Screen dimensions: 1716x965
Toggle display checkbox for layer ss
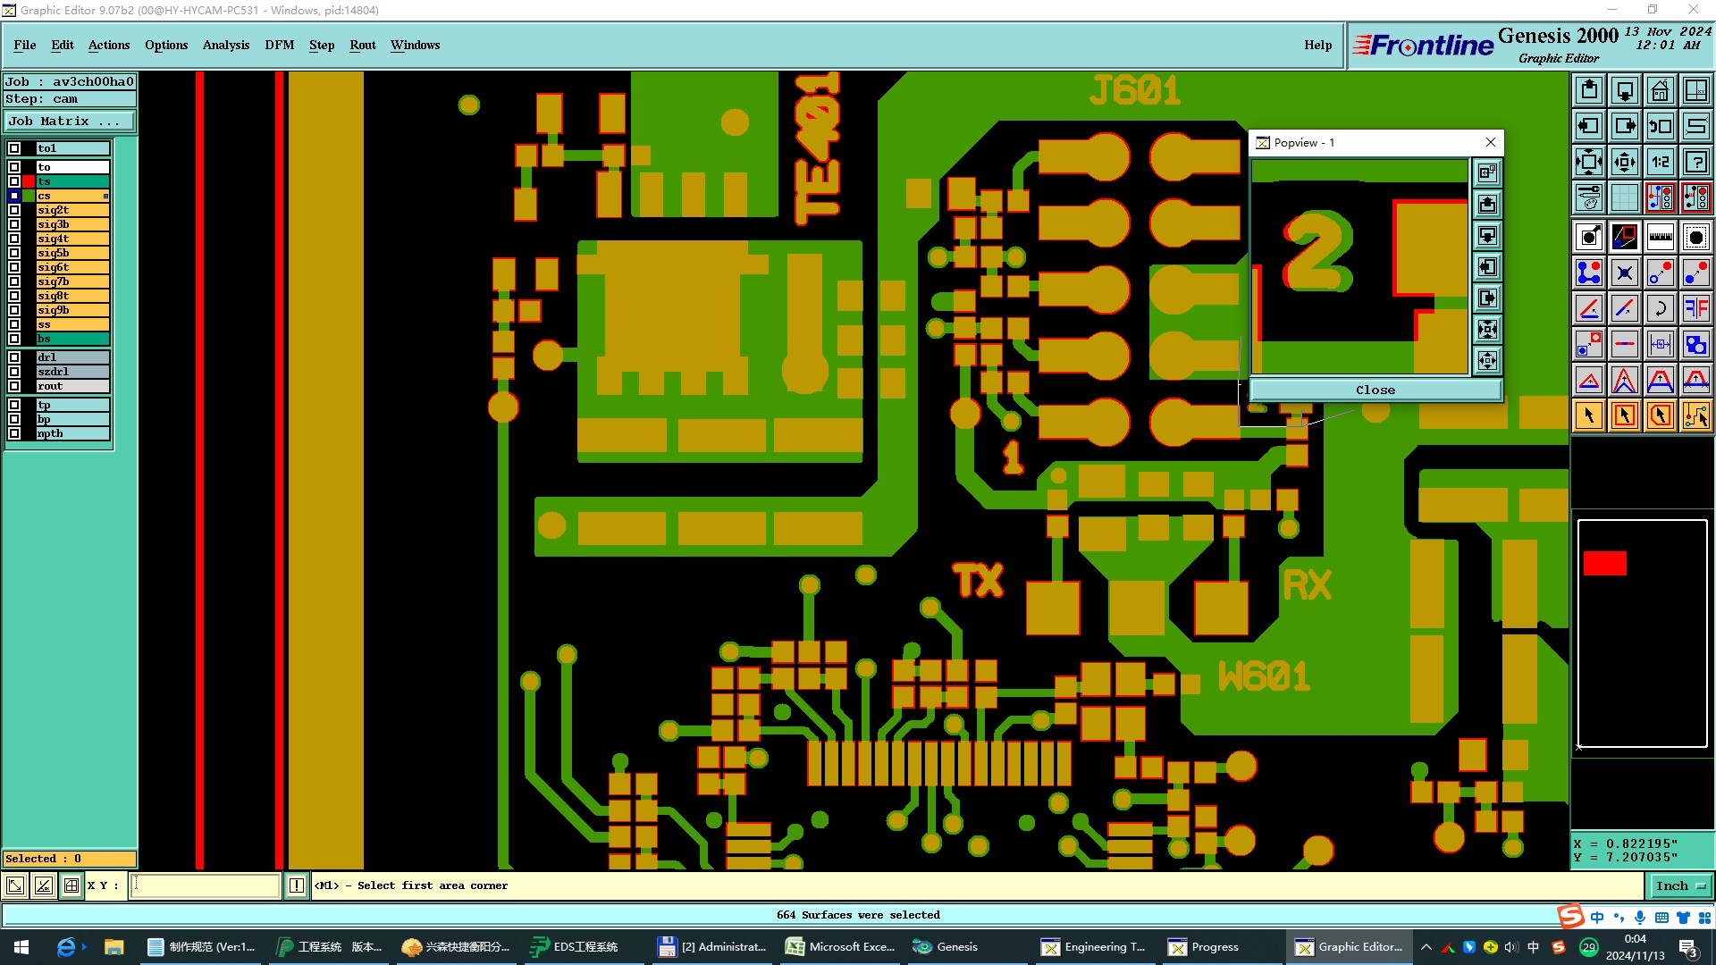14,324
